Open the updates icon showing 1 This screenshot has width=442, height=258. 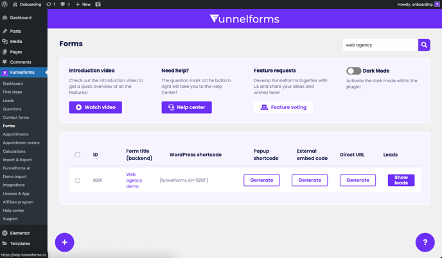pyautogui.click(x=51, y=4)
